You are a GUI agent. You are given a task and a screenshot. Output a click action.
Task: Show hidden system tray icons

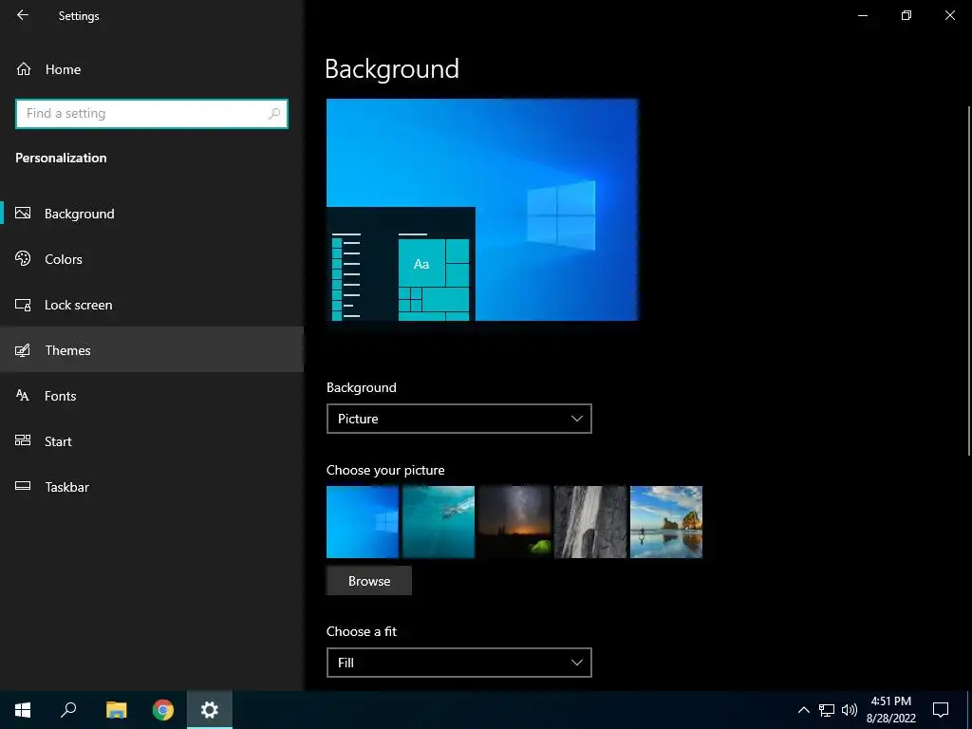click(x=803, y=710)
